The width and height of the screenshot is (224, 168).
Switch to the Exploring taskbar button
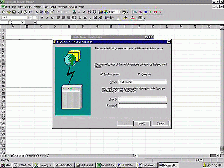[x=43, y=165]
